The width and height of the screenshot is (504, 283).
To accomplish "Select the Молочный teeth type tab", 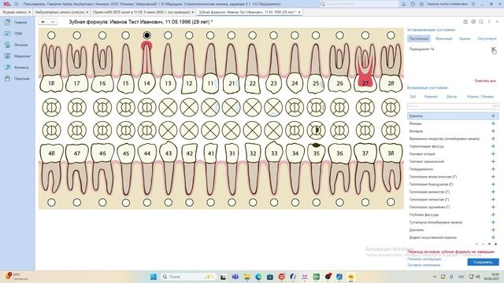I will click(x=443, y=39).
